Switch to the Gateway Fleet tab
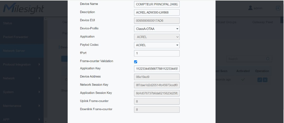This screenshot has width=284, height=123. [262, 22]
